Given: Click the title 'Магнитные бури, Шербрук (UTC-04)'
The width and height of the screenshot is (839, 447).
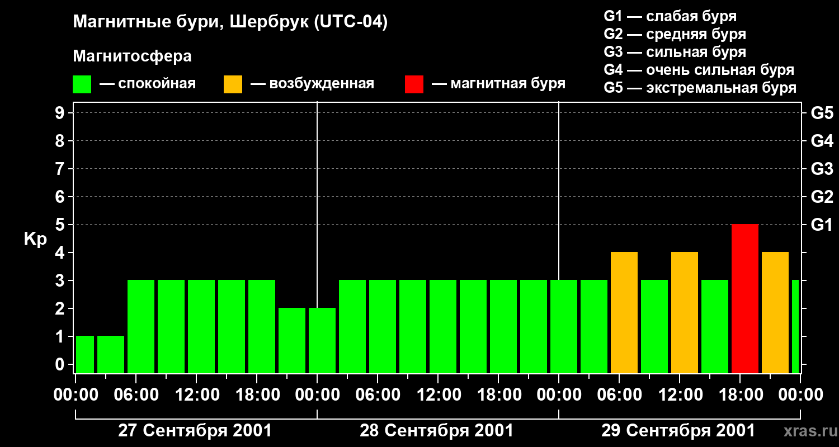Looking at the screenshot, I should [230, 23].
